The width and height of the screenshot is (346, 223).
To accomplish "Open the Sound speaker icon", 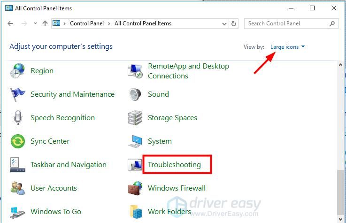I will [135, 94].
